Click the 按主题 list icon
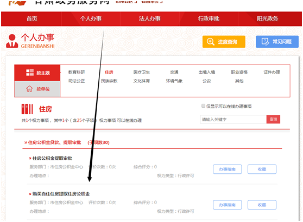The width and height of the screenshot is (303, 222). 30,73
